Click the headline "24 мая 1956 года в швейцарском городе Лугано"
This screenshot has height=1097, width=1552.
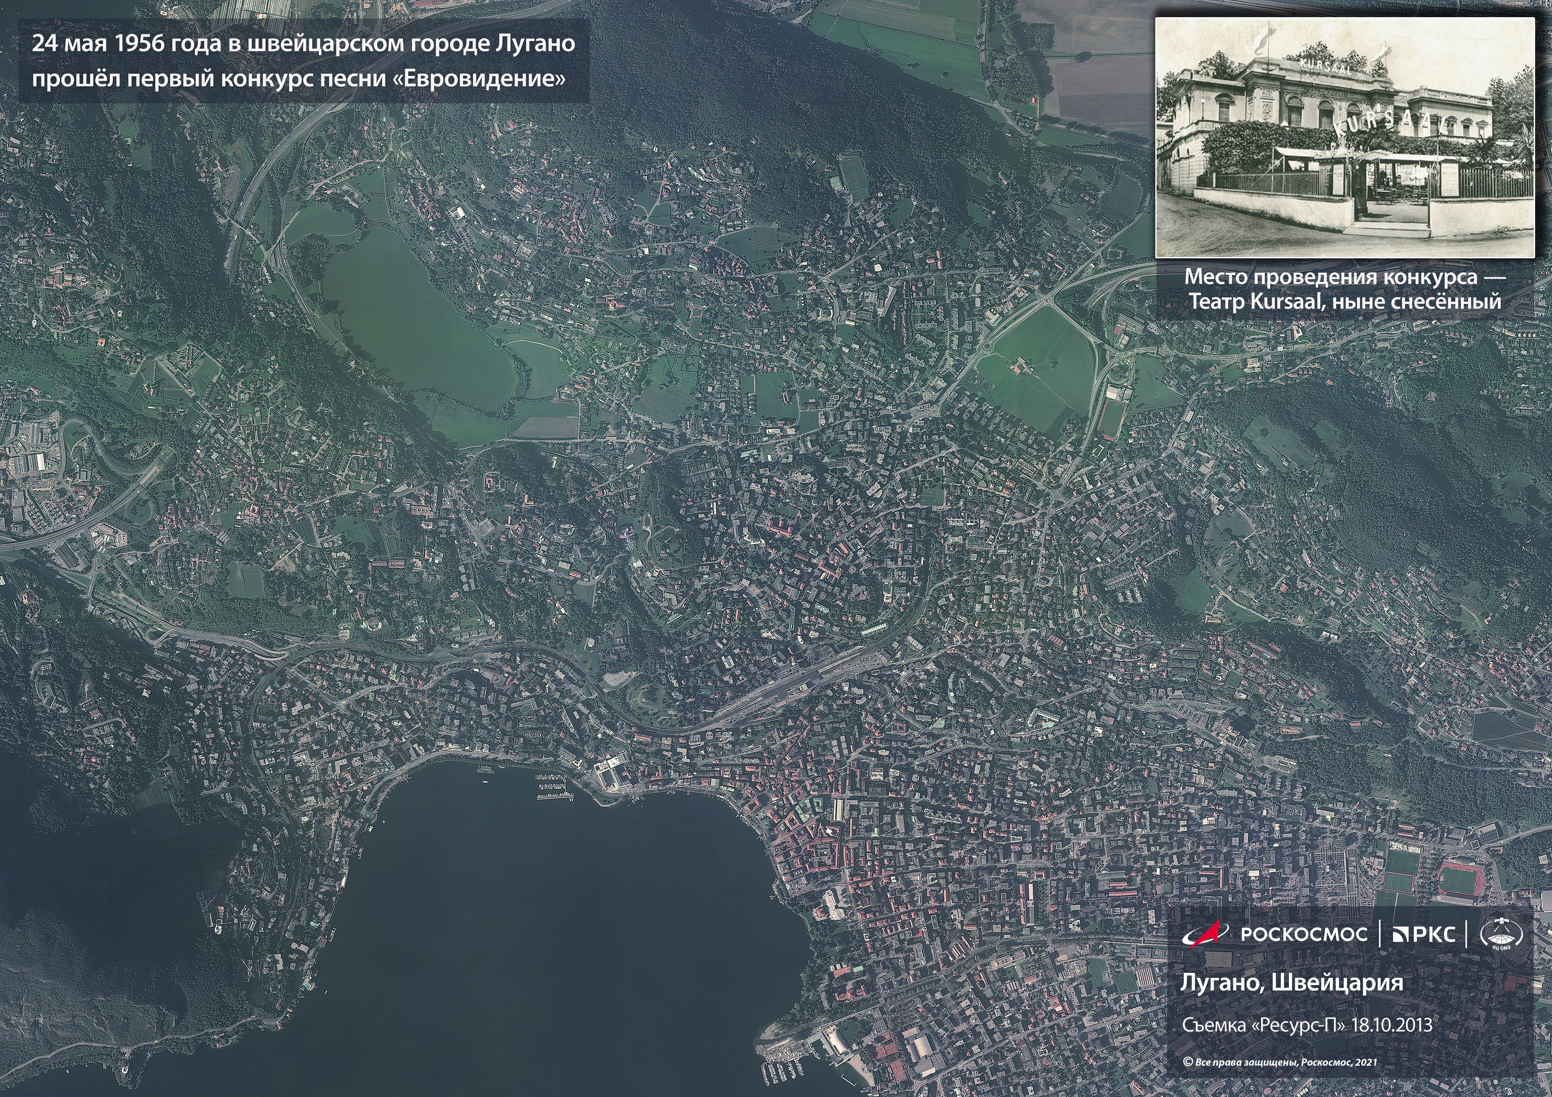[303, 44]
